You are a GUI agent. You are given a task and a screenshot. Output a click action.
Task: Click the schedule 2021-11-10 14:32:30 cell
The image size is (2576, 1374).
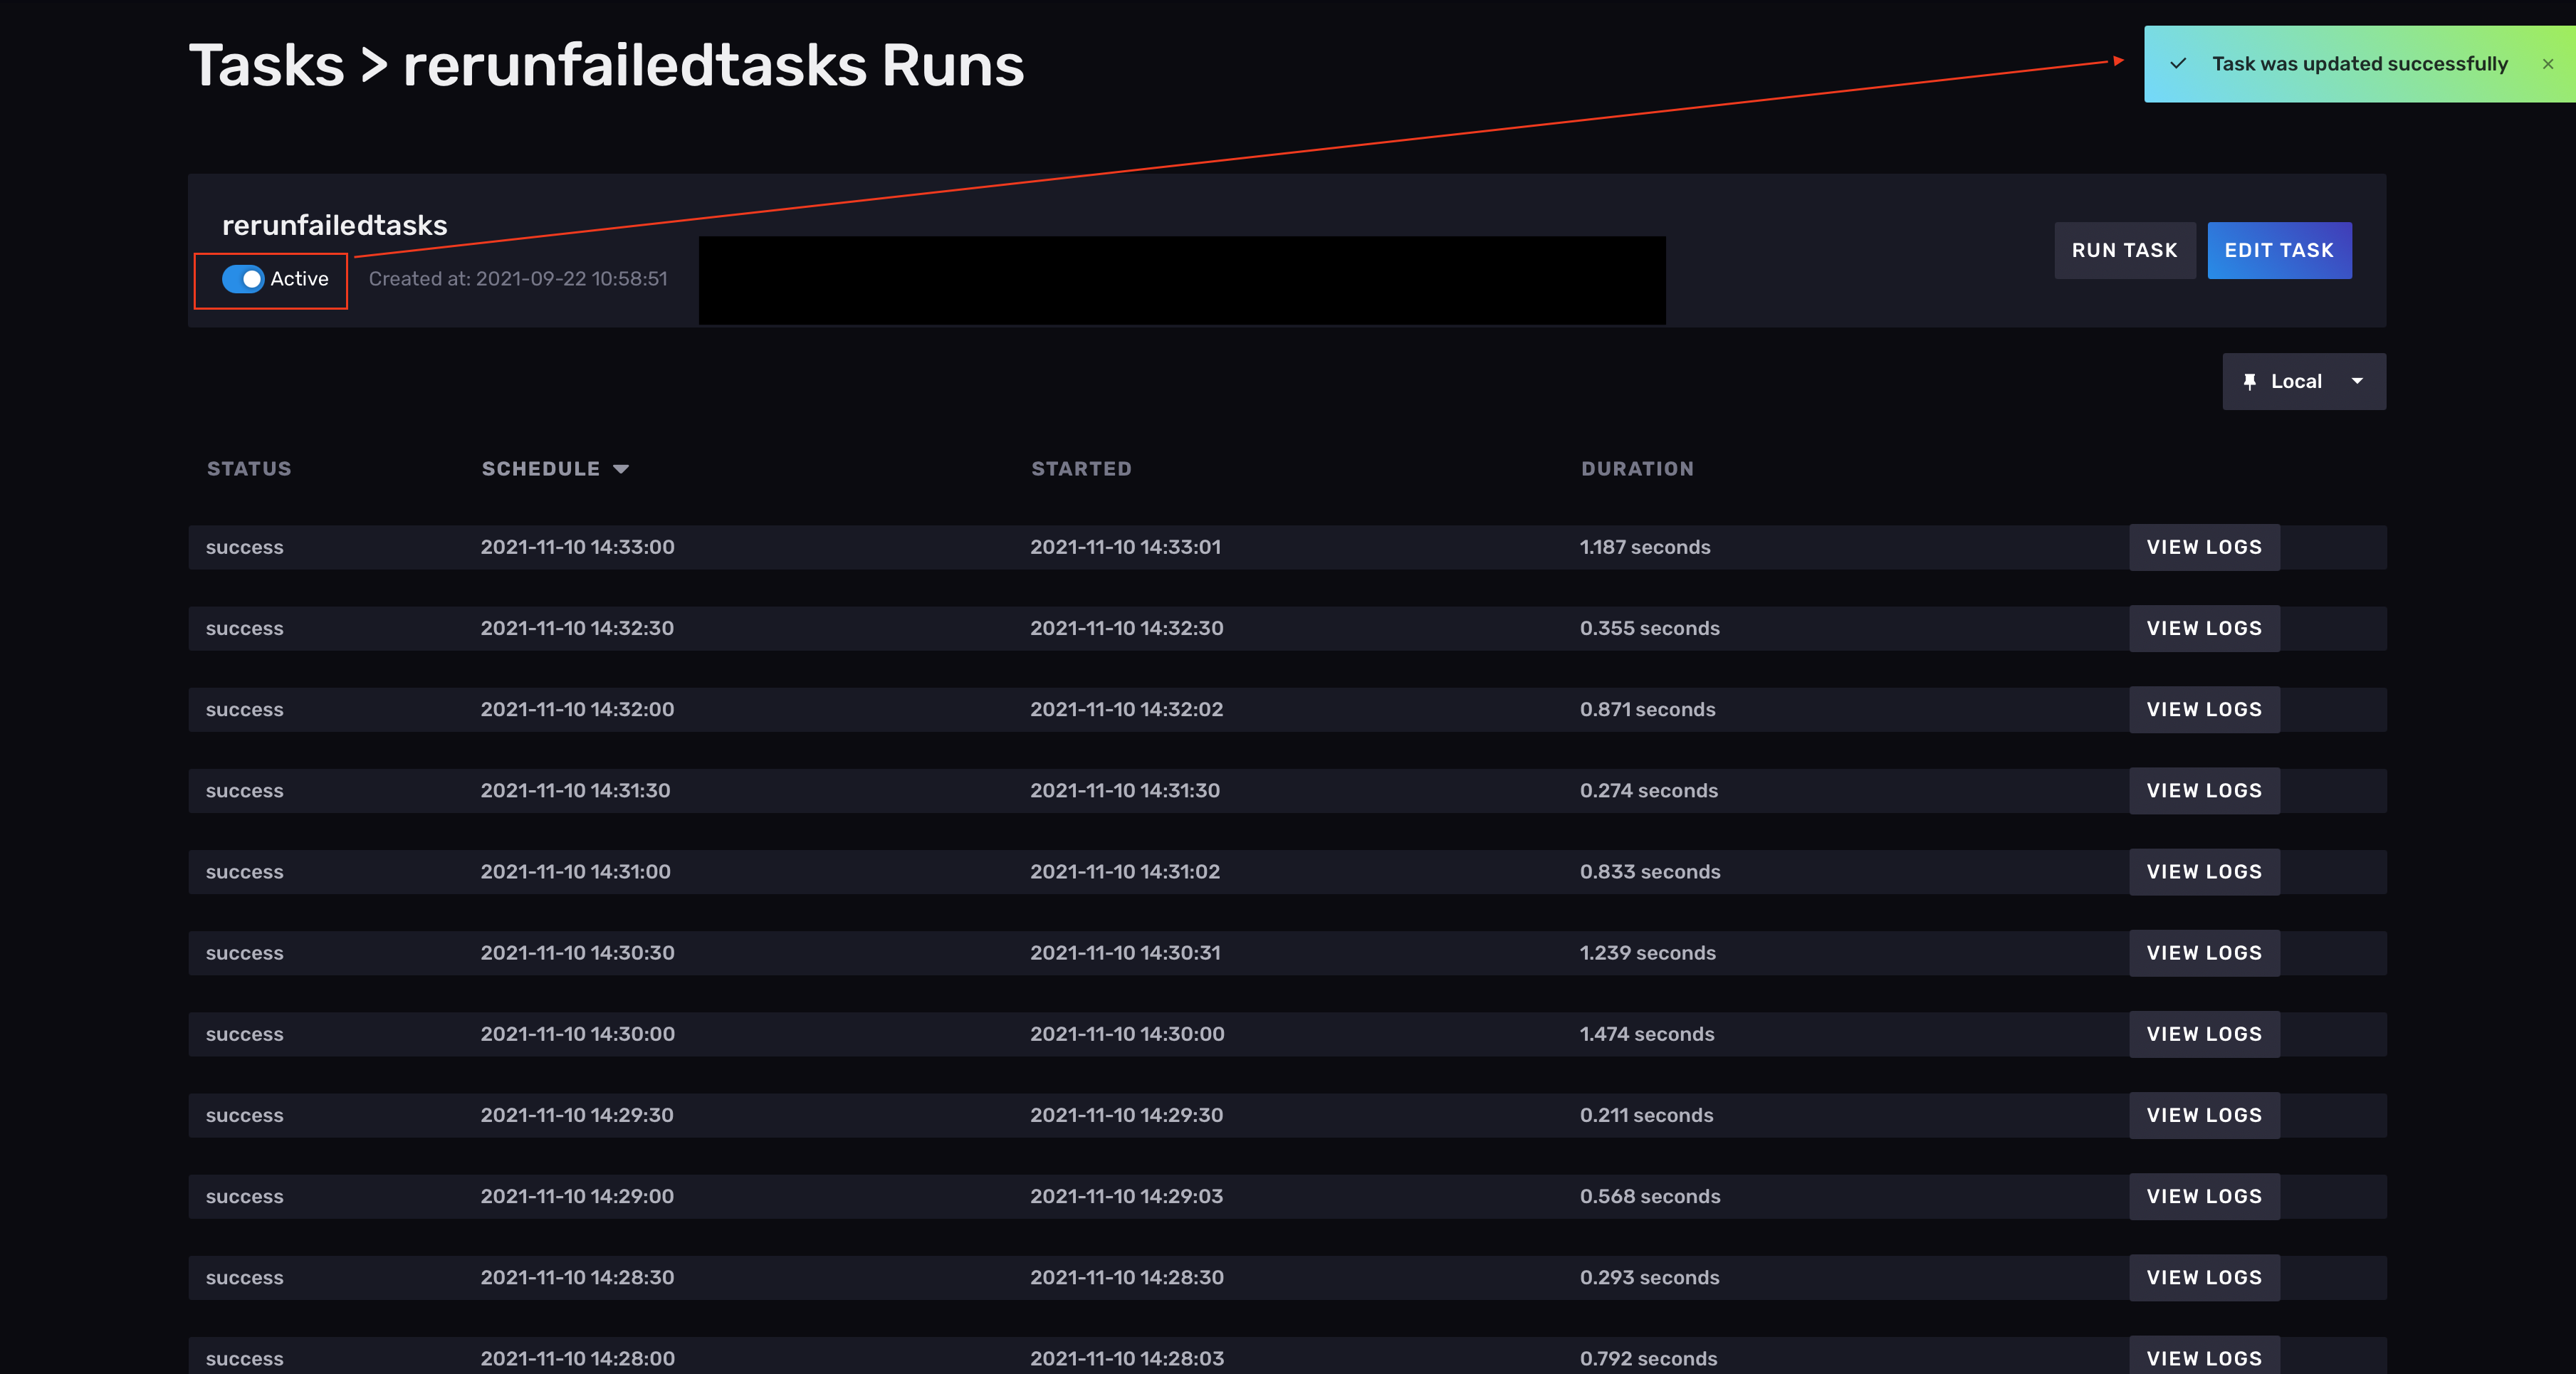[577, 628]
